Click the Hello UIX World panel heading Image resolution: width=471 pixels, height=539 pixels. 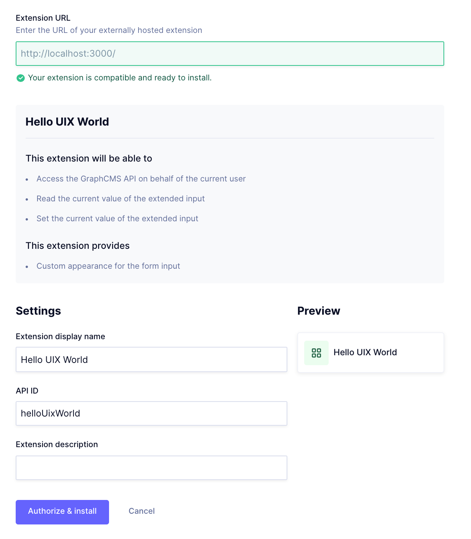[67, 122]
